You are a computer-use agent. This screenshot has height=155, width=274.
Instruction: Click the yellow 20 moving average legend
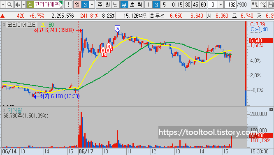click(x=43, y=25)
